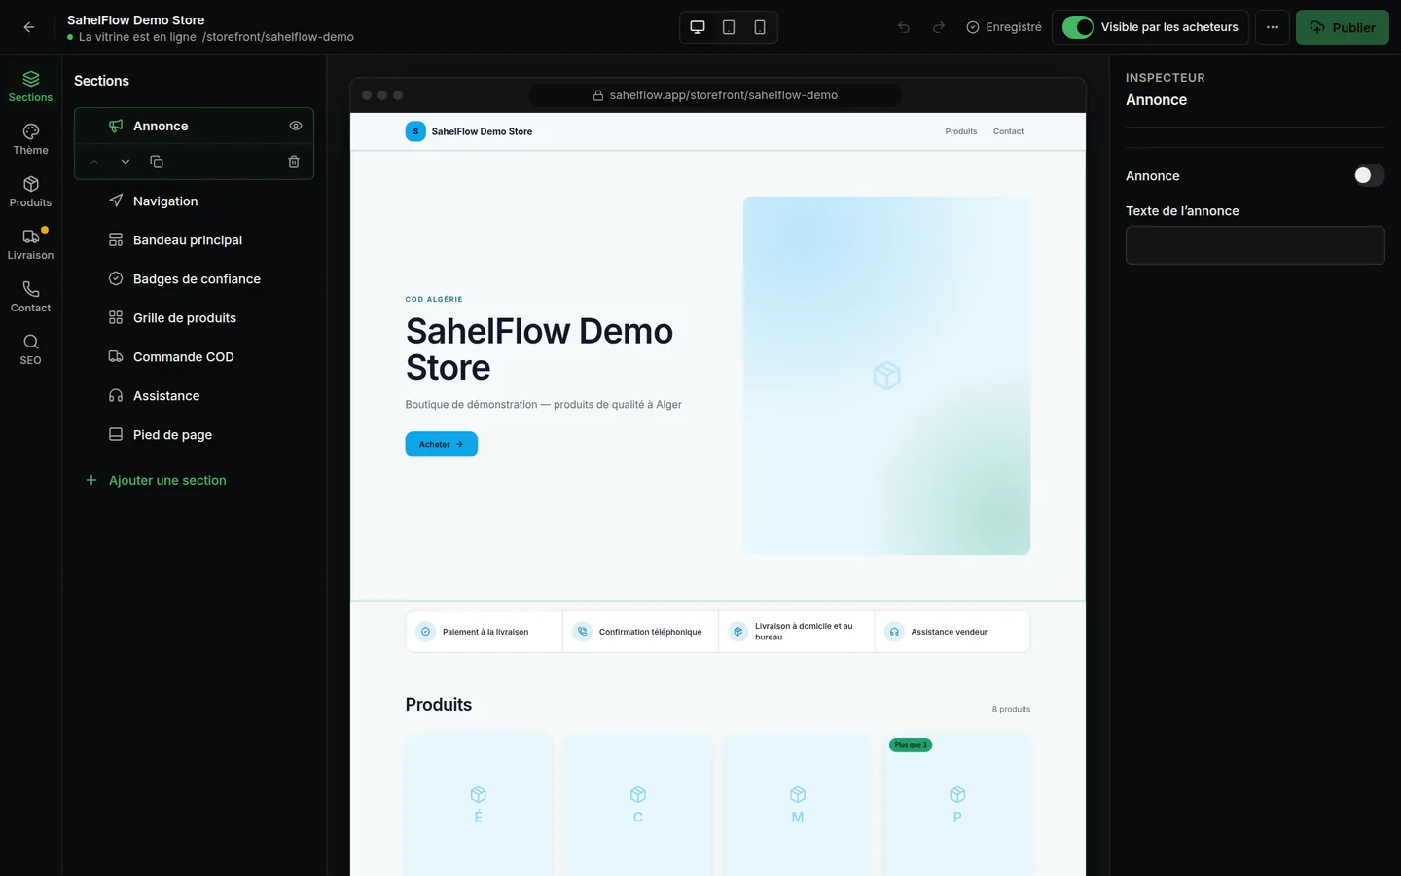Click the storefront URL bar in preview

point(714,95)
